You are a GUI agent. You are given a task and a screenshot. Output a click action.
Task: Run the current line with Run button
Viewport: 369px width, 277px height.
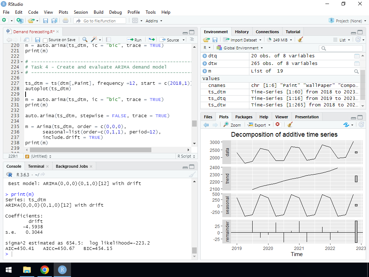click(x=134, y=40)
